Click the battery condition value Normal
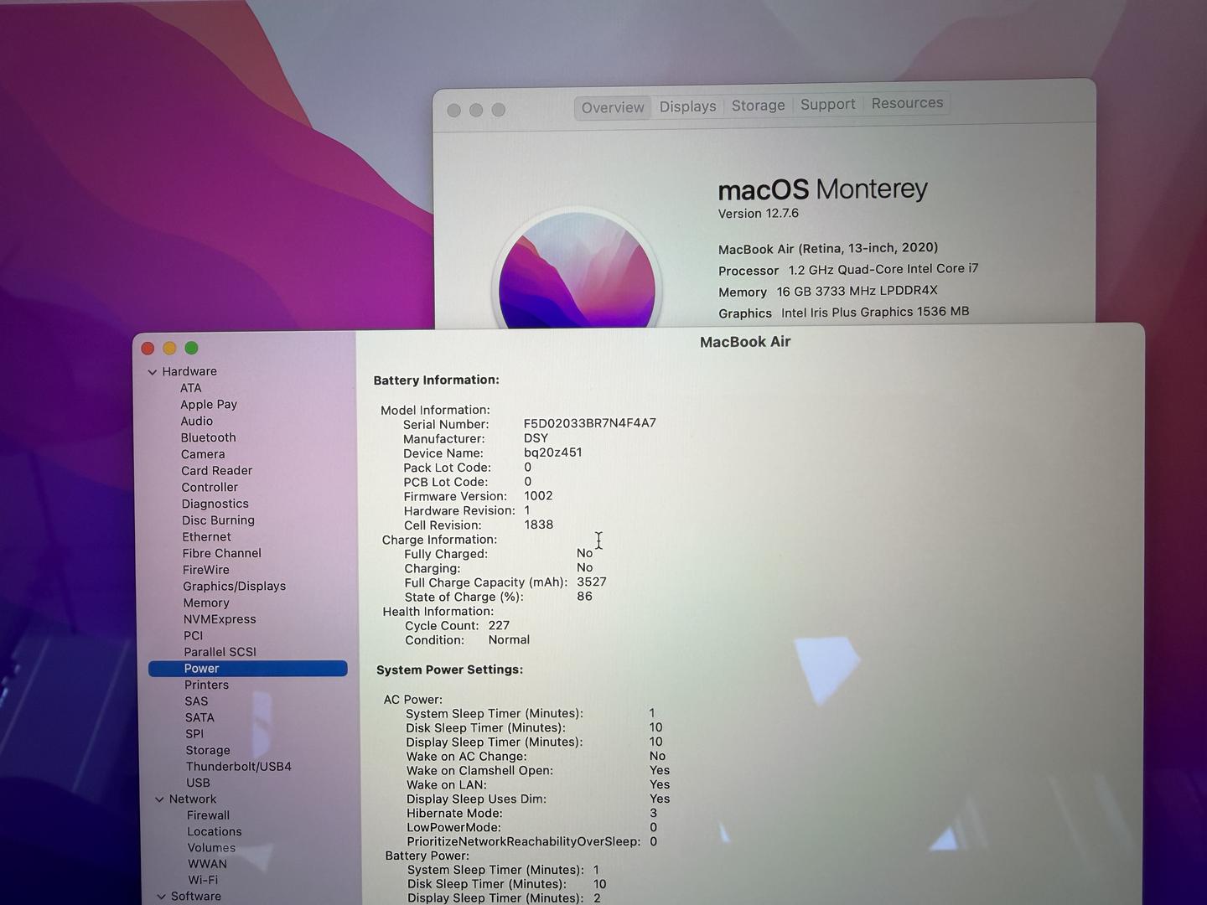Viewport: 1207px width, 905px height. [x=509, y=639]
